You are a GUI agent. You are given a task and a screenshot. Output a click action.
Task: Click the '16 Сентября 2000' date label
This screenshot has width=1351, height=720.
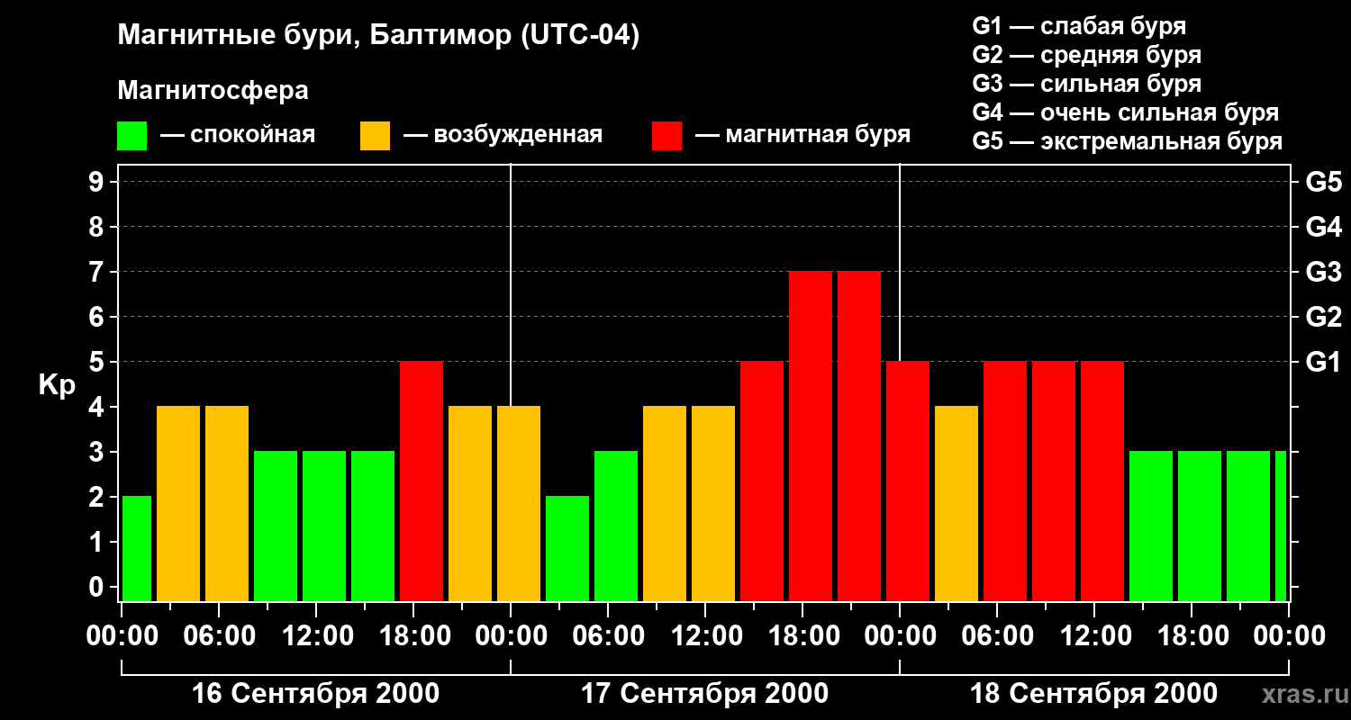pos(316,694)
